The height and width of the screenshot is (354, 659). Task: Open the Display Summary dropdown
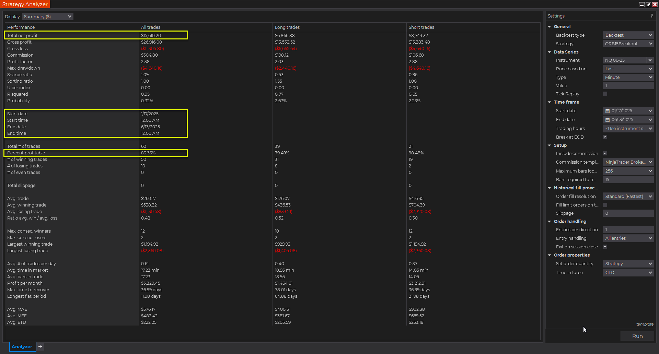click(48, 16)
